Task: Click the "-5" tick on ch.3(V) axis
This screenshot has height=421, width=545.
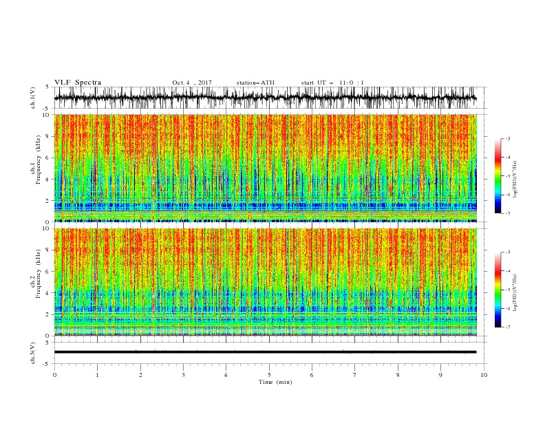Action: pos(47,364)
